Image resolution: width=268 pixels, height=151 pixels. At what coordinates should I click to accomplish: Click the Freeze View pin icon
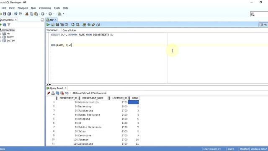click(x=49, y=93)
